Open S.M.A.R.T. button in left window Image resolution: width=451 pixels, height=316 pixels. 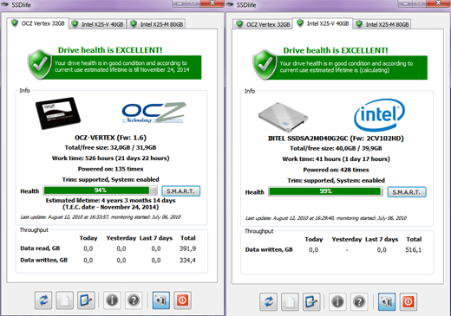(x=180, y=191)
